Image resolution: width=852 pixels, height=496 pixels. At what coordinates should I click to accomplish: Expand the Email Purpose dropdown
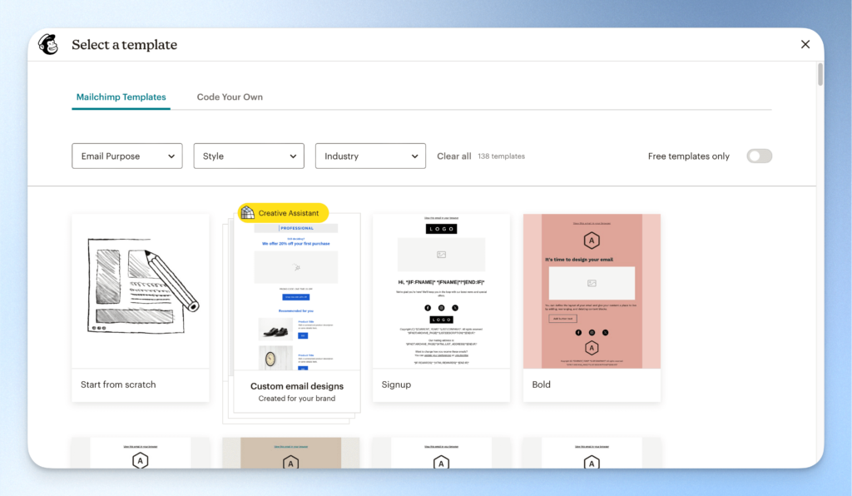pyautogui.click(x=127, y=156)
